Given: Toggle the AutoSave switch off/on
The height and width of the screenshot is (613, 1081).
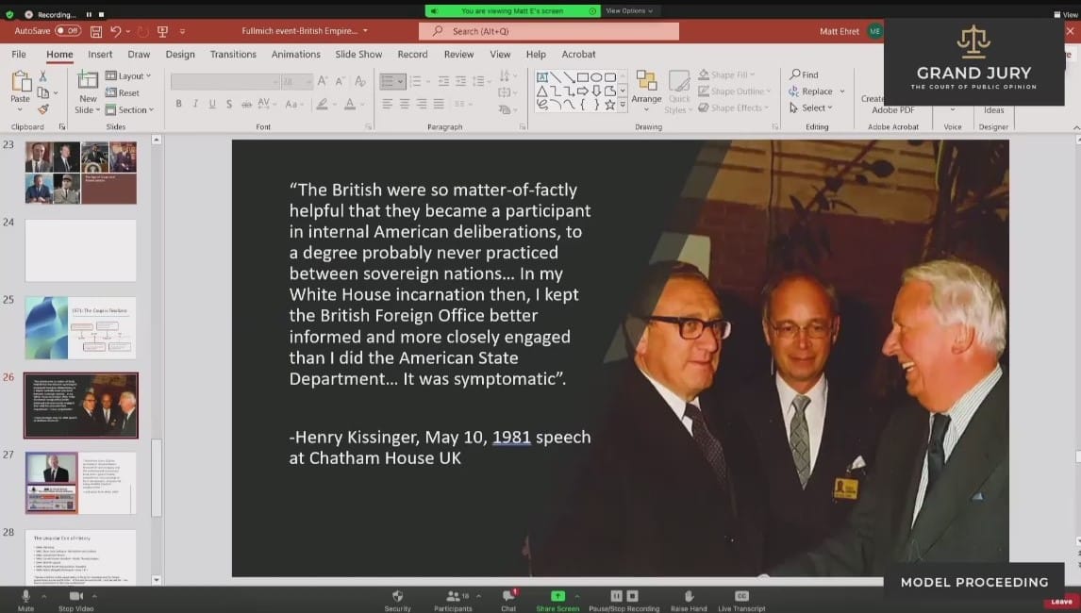Looking at the screenshot, I should click(67, 31).
